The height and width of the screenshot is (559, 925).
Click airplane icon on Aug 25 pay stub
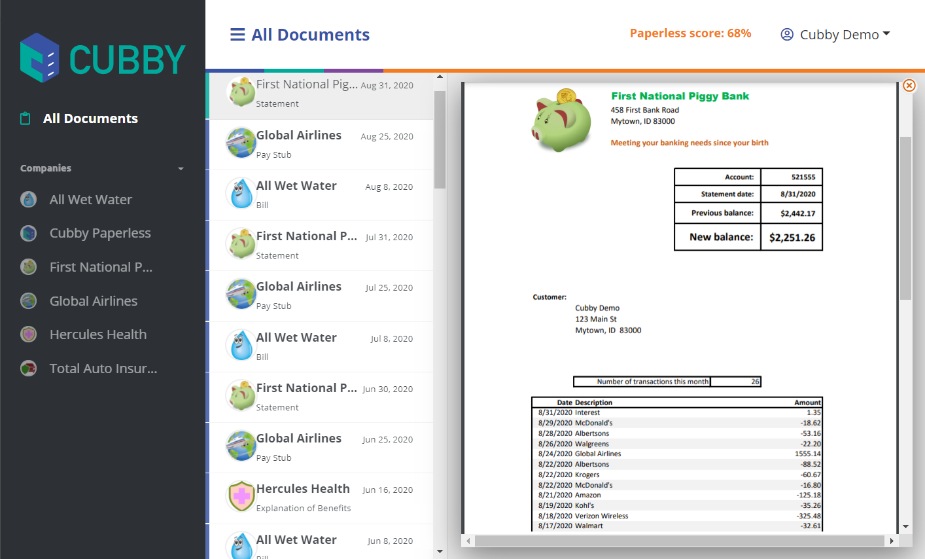[241, 143]
